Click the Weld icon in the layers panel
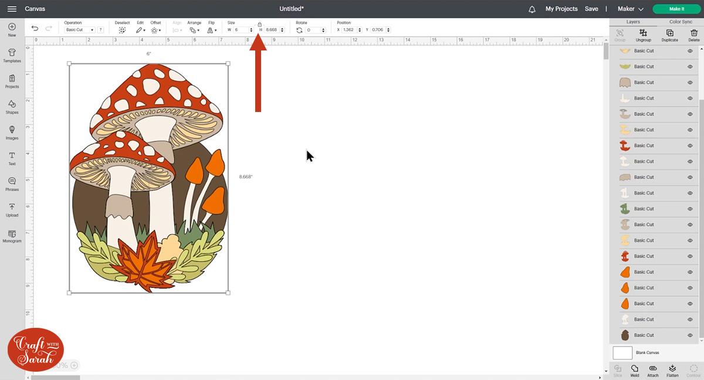 tap(634, 370)
